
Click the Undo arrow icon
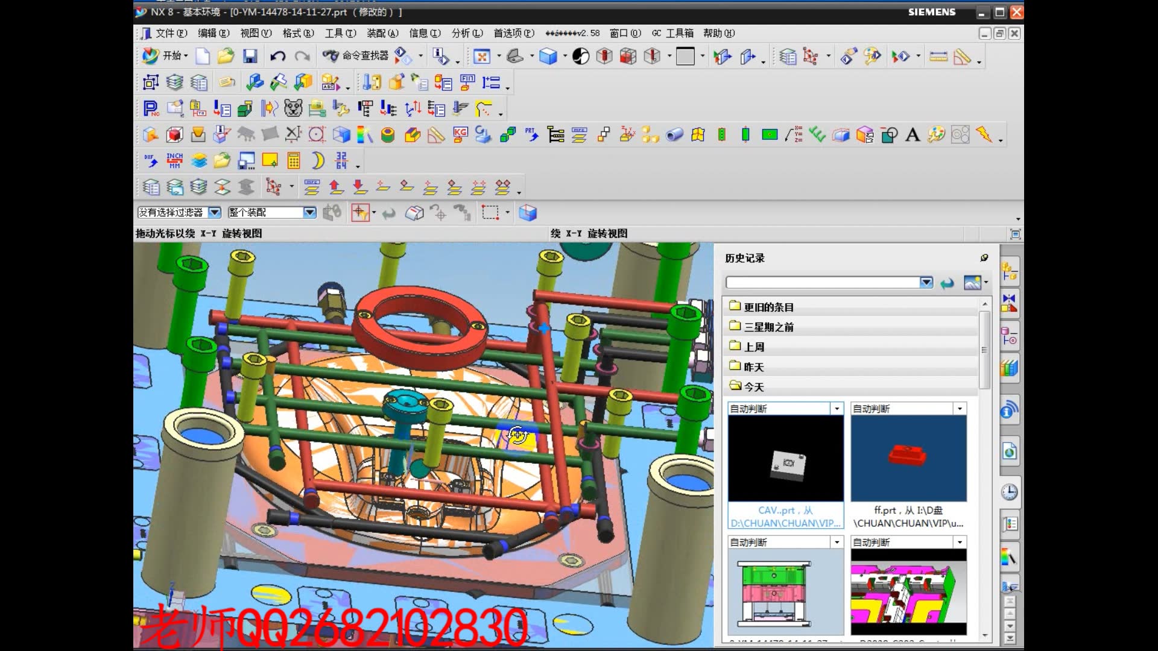coord(277,56)
